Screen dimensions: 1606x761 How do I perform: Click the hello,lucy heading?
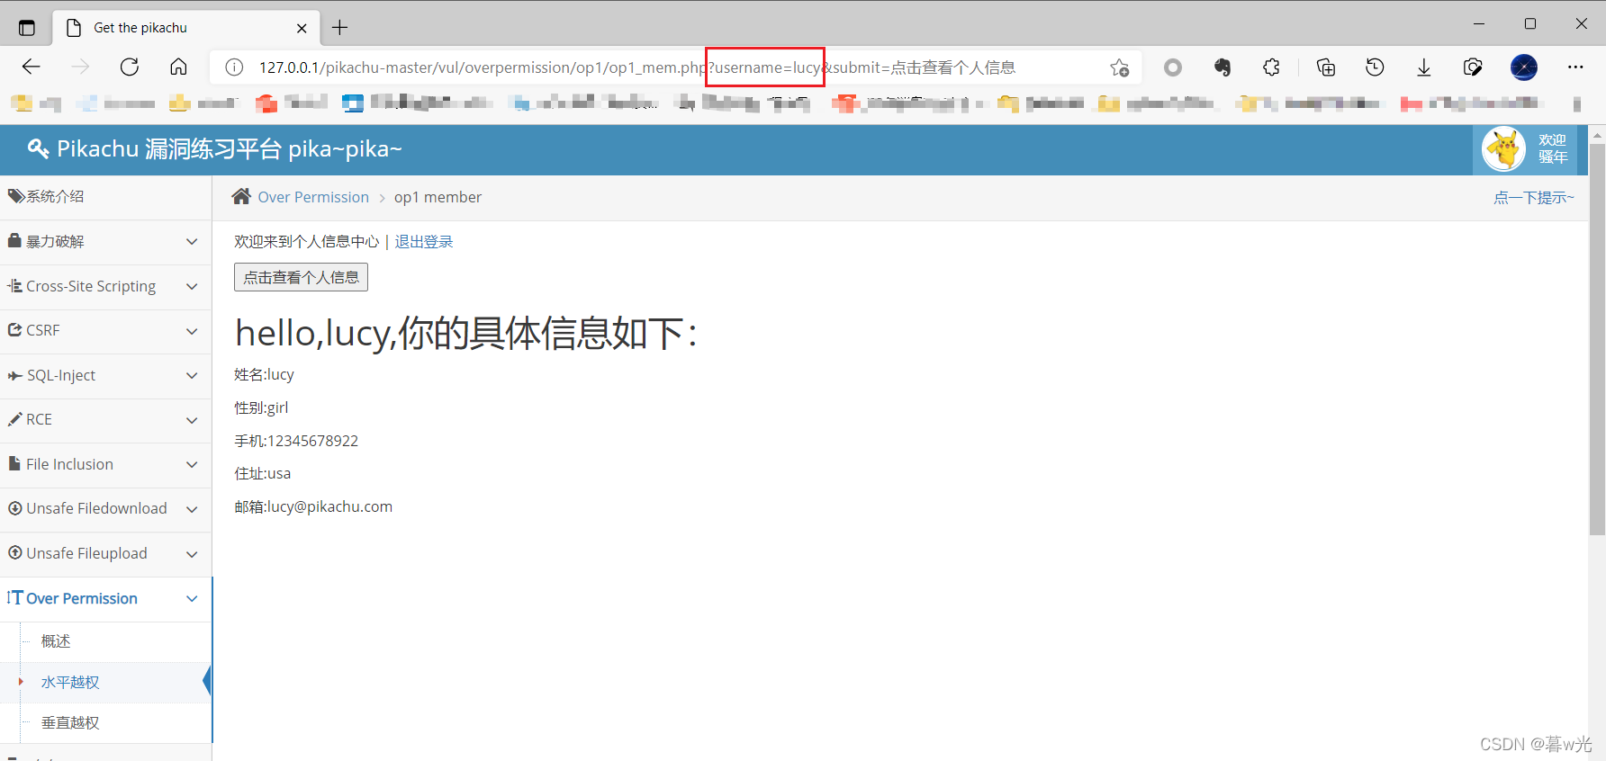465,333
